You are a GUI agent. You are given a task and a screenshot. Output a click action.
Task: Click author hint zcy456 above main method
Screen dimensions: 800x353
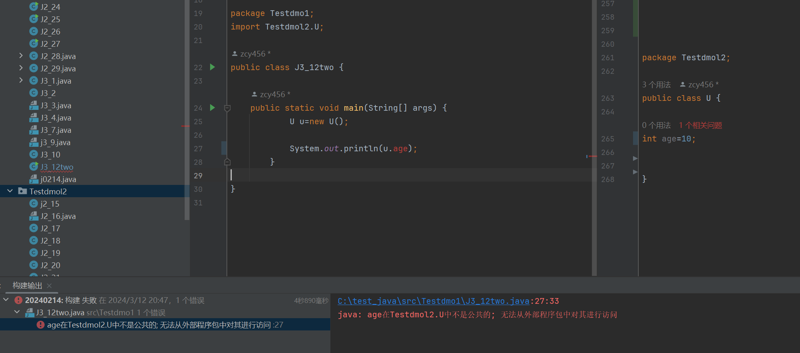pyautogui.click(x=271, y=94)
